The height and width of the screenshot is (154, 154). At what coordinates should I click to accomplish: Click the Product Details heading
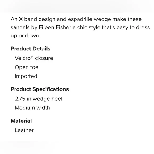tap(31, 49)
